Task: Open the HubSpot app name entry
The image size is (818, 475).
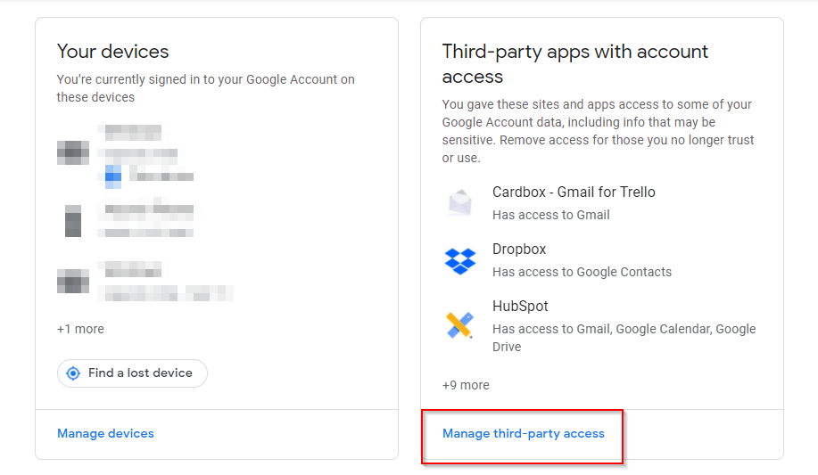Action: point(520,307)
